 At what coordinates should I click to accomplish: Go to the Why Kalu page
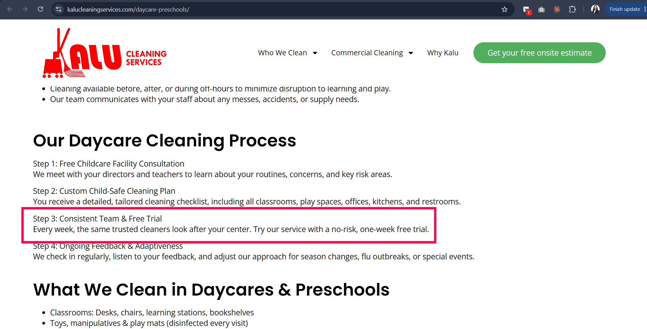click(x=443, y=53)
